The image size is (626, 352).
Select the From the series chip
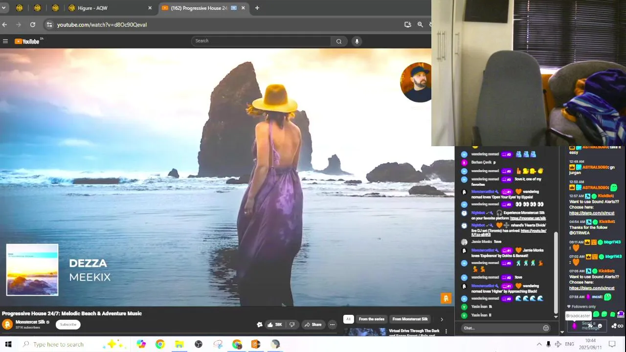pyautogui.click(x=372, y=319)
